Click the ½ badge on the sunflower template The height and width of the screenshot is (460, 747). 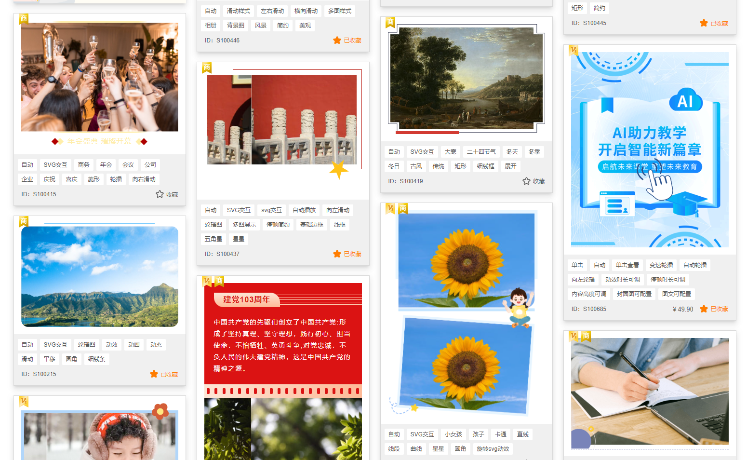click(x=391, y=208)
